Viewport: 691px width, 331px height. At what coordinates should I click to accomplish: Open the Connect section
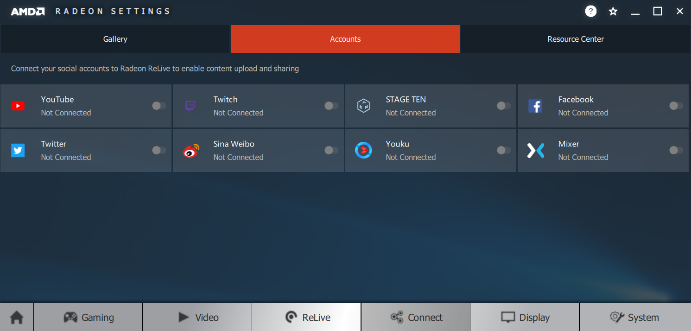coord(416,318)
